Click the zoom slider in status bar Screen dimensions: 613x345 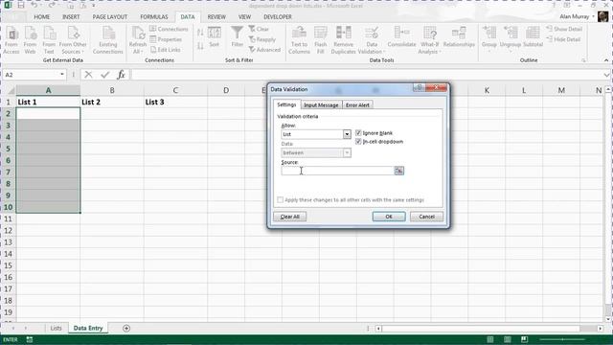562,339
